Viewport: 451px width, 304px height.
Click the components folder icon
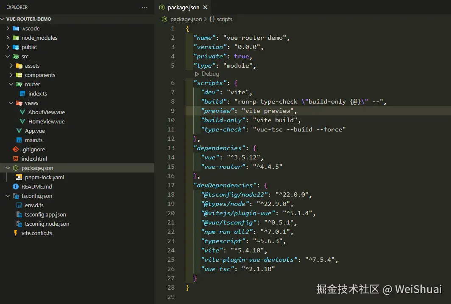click(19, 75)
